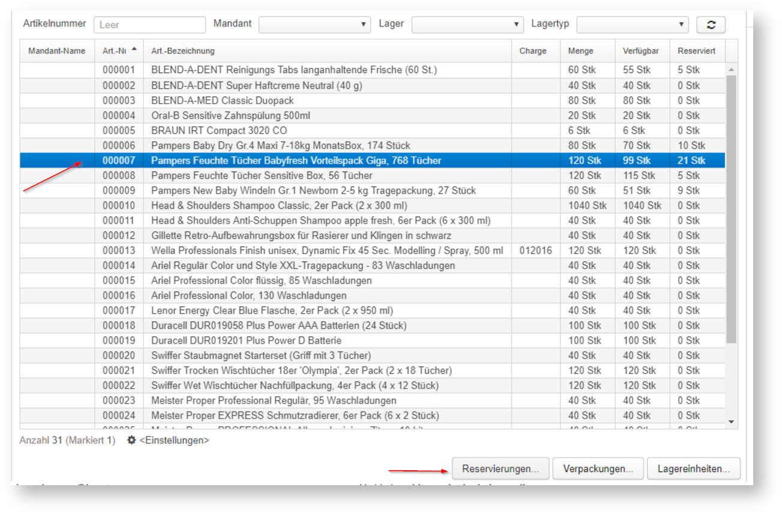
Task: Click article number 000013
Action: click(119, 250)
